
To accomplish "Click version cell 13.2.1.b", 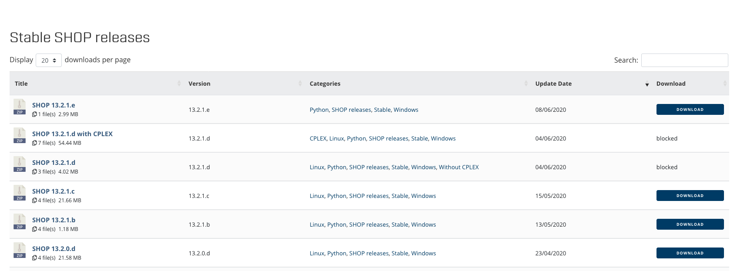I will pos(199,225).
